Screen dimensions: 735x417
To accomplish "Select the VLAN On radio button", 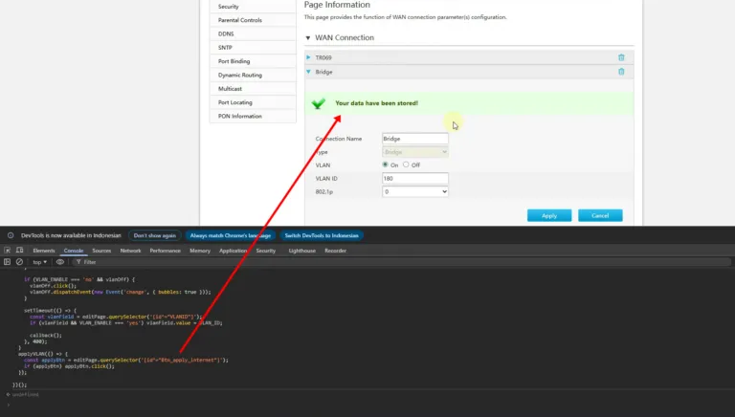I will coord(385,165).
